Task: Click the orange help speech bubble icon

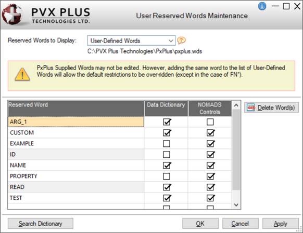Action: (x=181, y=40)
